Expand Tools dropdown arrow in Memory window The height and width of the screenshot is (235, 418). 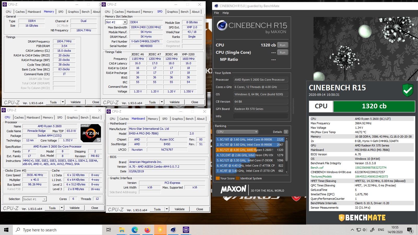point(63,102)
